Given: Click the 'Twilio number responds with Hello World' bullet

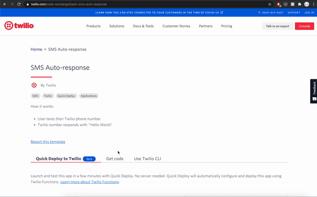Looking at the screenshot, I should tap(75, 125).
